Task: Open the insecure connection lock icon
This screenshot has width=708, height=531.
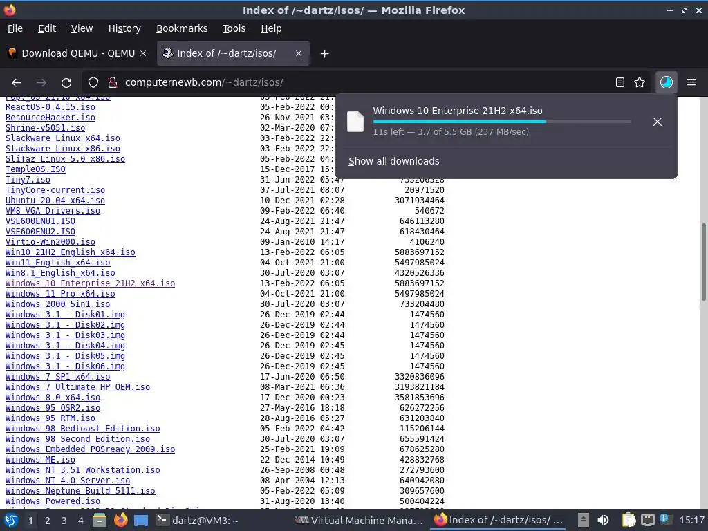Action: pyautogui.click(x=113, y=83)
